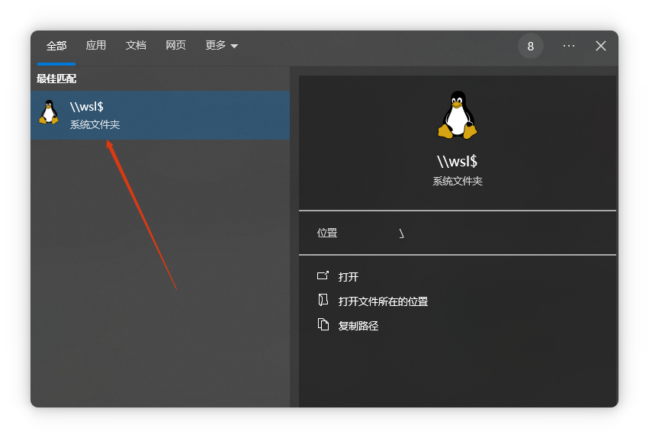This screenshot has width=649, height=438.
Task: Close the search panel
Action: (x=601, y=46)
